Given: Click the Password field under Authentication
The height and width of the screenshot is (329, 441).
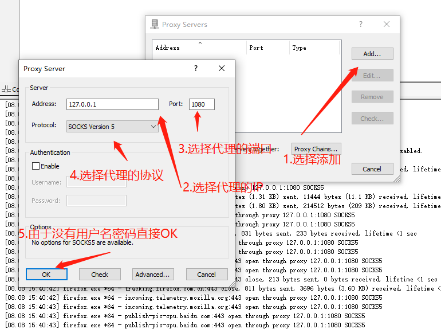Looking at the screenshot, I should point(96,201).
